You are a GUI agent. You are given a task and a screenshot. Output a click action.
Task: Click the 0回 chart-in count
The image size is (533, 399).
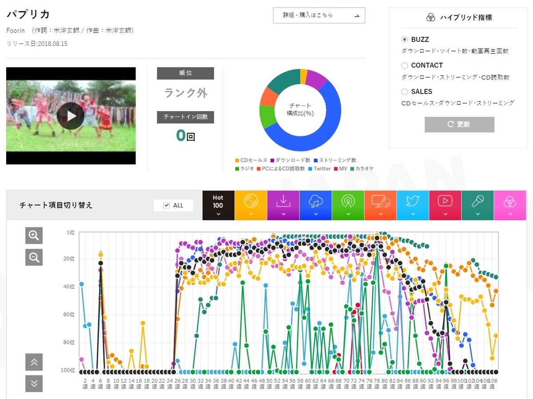tap(186, 135)
